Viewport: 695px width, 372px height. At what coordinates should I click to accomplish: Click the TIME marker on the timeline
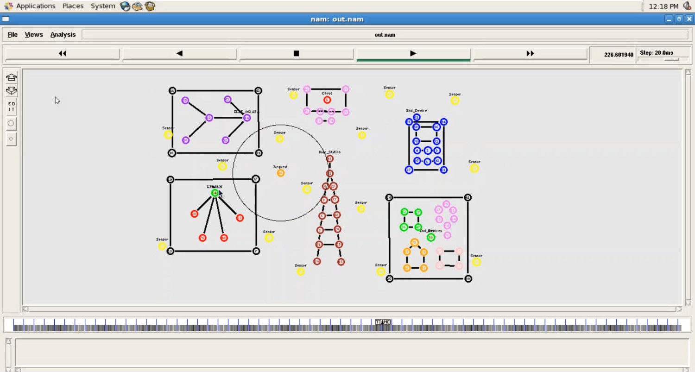(383, 322)
